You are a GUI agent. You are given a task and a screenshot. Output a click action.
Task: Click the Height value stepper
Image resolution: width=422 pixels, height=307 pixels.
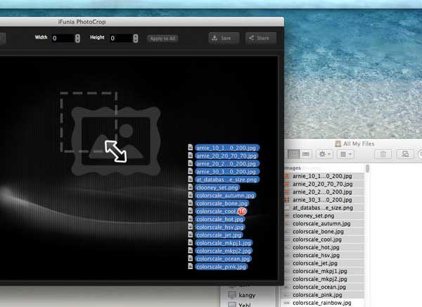[136, 38]
